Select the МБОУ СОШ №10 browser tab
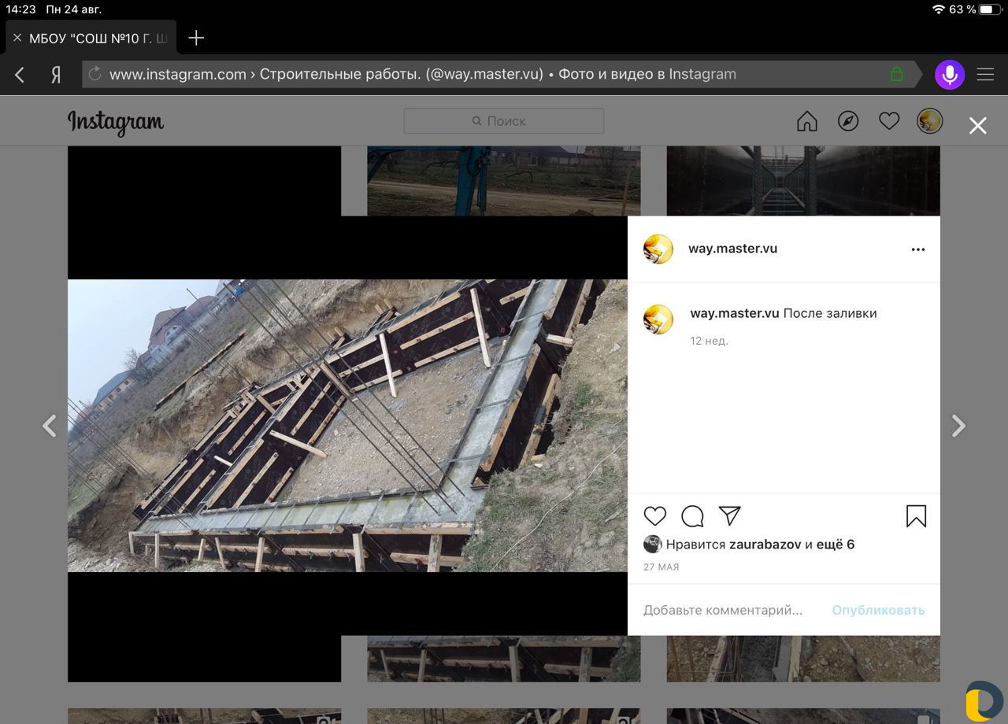This screenshot has width=1008, height=724. [x=91, y=38]
